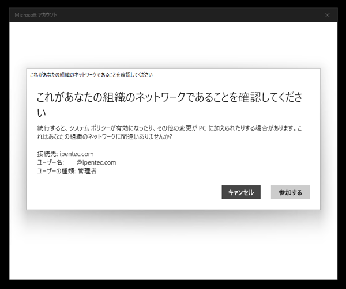The image size is (346, 289).
Task: Close the Microsoft アカウント window
Action: 327,15
